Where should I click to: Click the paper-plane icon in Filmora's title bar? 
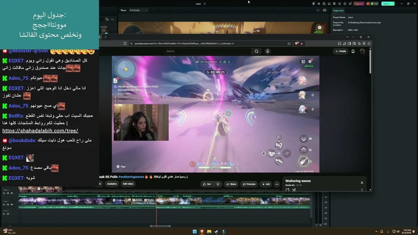[319, 4]
